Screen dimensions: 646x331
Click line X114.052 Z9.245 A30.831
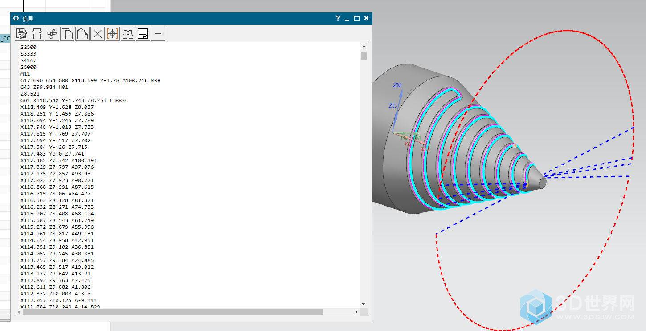(x=57, y=254)
